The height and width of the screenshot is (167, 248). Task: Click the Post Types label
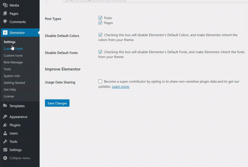pyautogui.click(x=53, y=19)
